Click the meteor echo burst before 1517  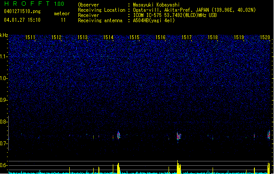coord(179,136)
